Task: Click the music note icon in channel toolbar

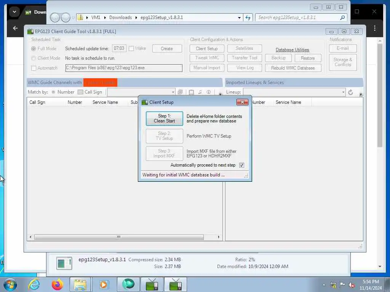Action: [200, 92]
